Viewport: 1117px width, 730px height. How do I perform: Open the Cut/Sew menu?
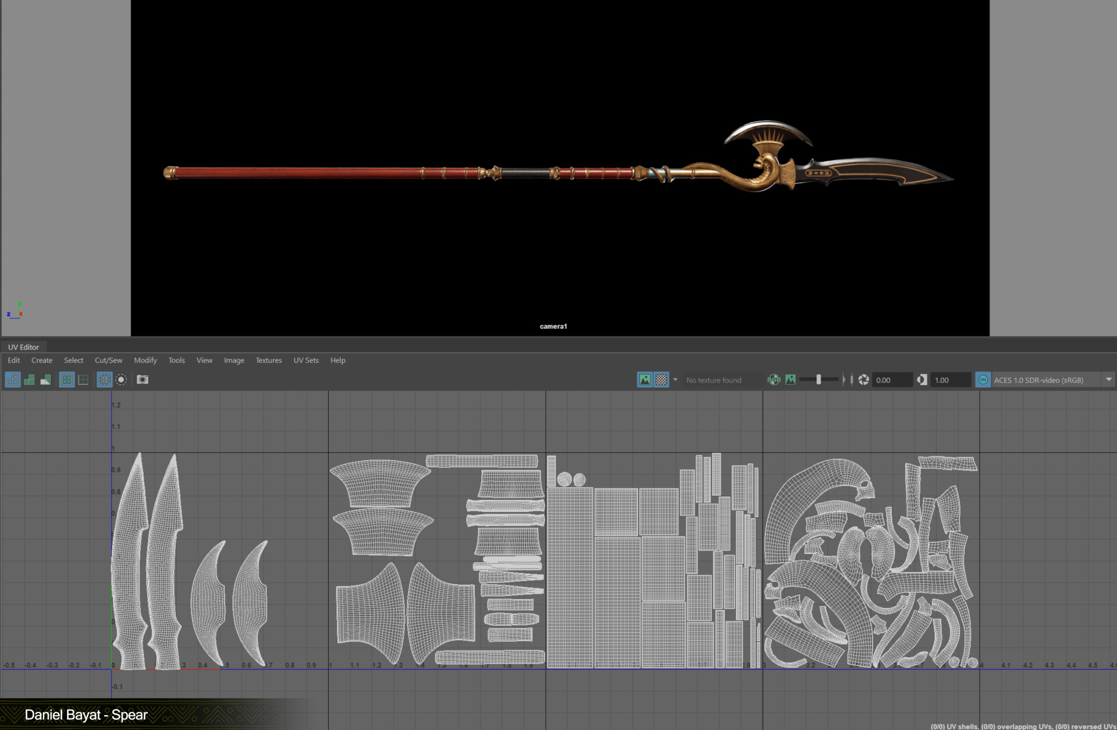[x=108, y=360]
